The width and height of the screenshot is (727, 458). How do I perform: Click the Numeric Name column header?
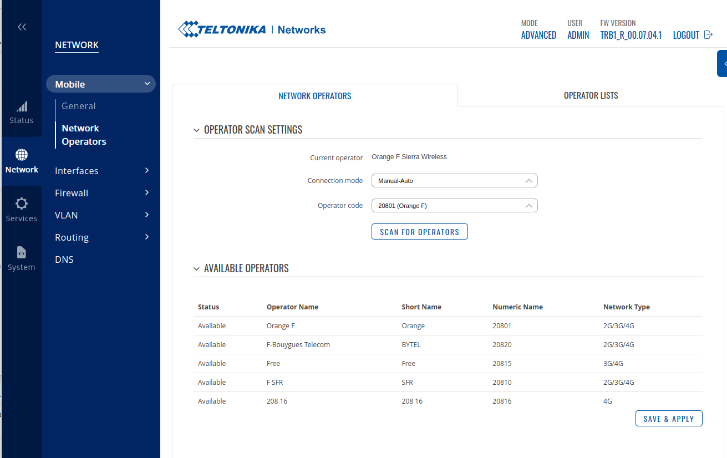tap(517, 307)
